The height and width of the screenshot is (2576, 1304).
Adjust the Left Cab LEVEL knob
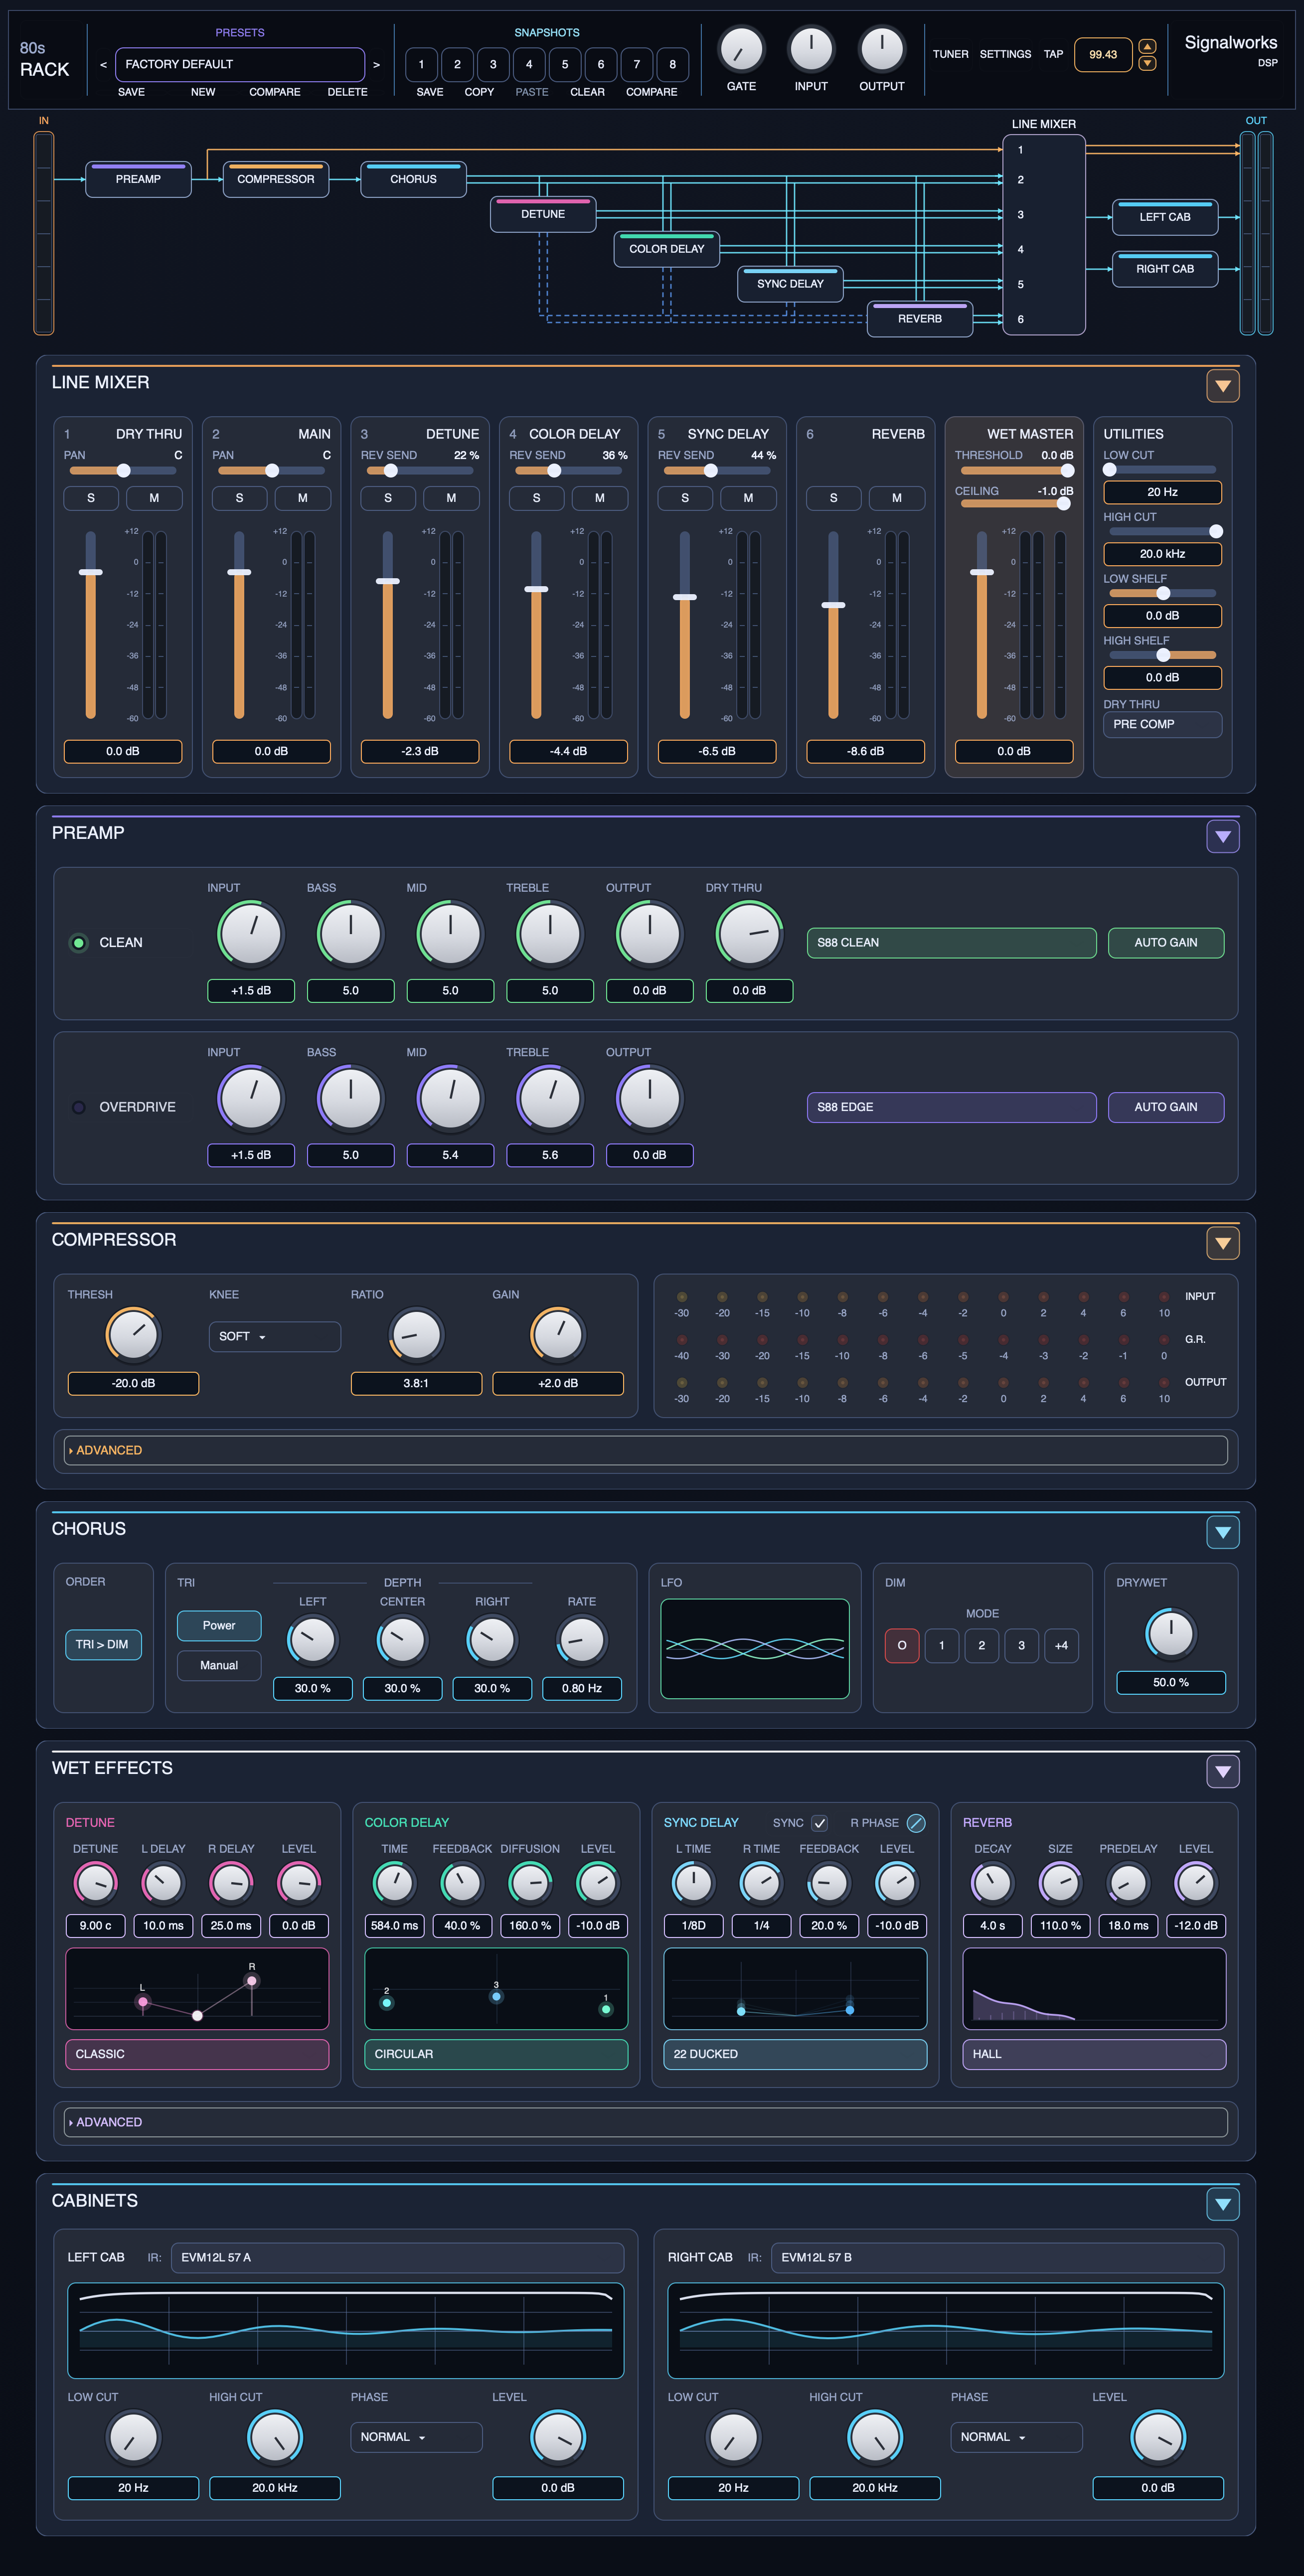[x=558, y=2438]
